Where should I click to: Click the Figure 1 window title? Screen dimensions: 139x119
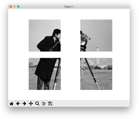(x=69, y=7)
